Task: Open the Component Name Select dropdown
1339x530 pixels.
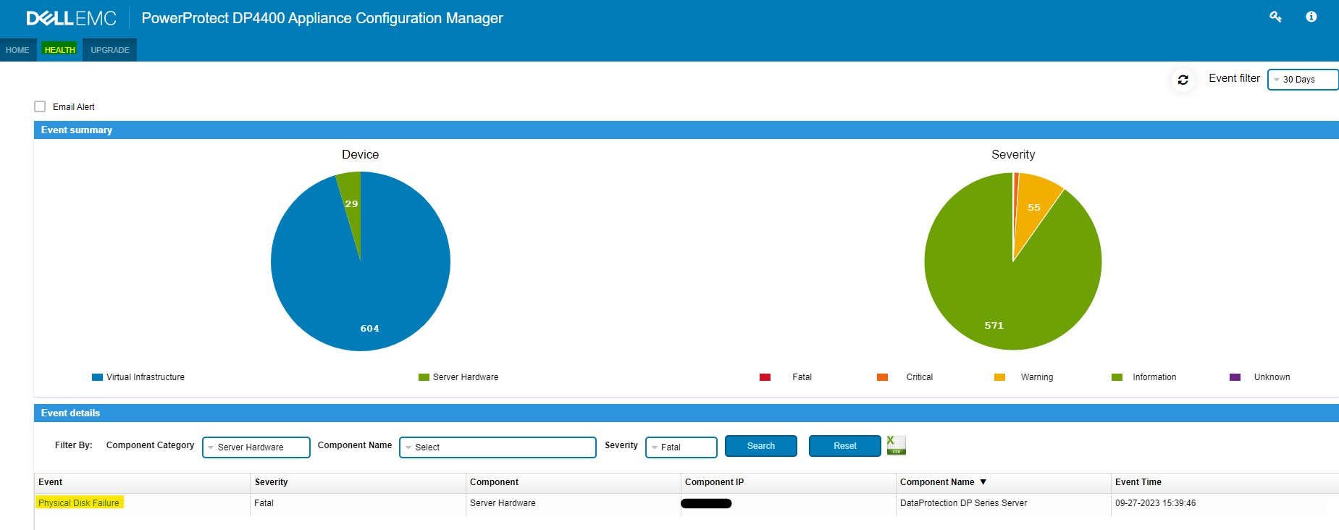Action: [x=498, y=447]
